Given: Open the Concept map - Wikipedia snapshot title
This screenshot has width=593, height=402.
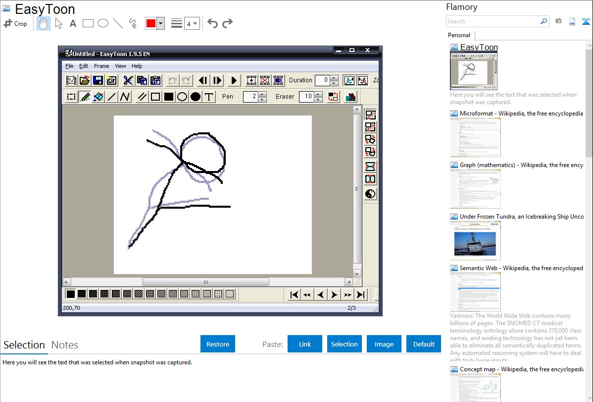Looking at the screenshot, I should pyautogui.click(x=522, y=369).
